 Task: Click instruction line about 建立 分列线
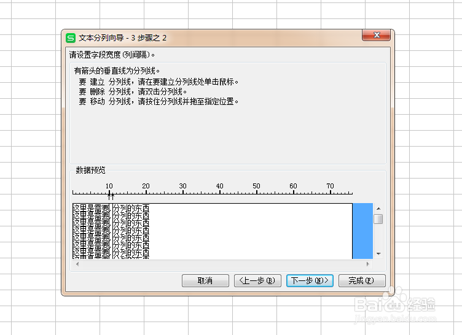pos(159,82)
